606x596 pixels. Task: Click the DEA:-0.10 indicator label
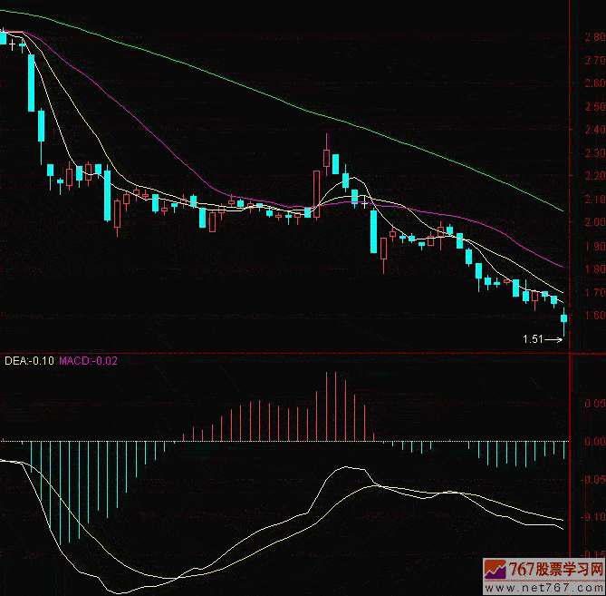pos(28,361)
